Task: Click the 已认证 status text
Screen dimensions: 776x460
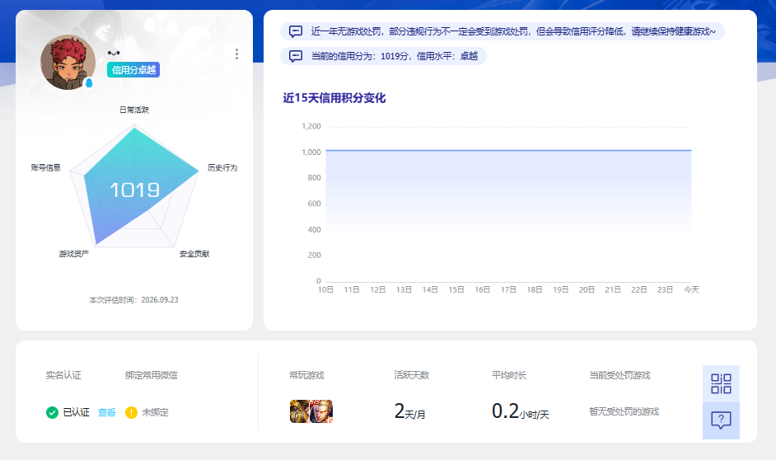Action: click(77, 412)
